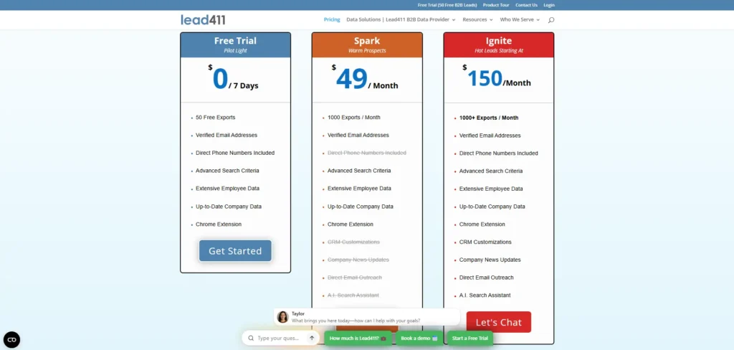This screenshot has width=734, height=350.
Task: Click the How much is Lead411? chip
Action: (358, 338)
